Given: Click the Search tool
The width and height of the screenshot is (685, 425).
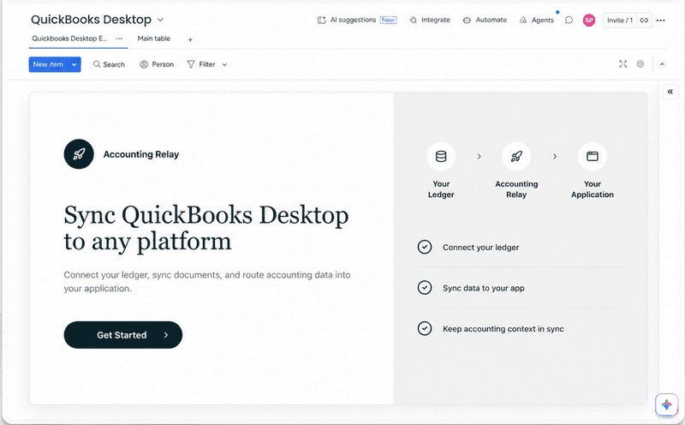Looking at the screenshot, I should coord(109,64).
